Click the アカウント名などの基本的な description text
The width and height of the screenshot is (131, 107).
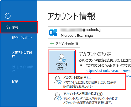91,101
